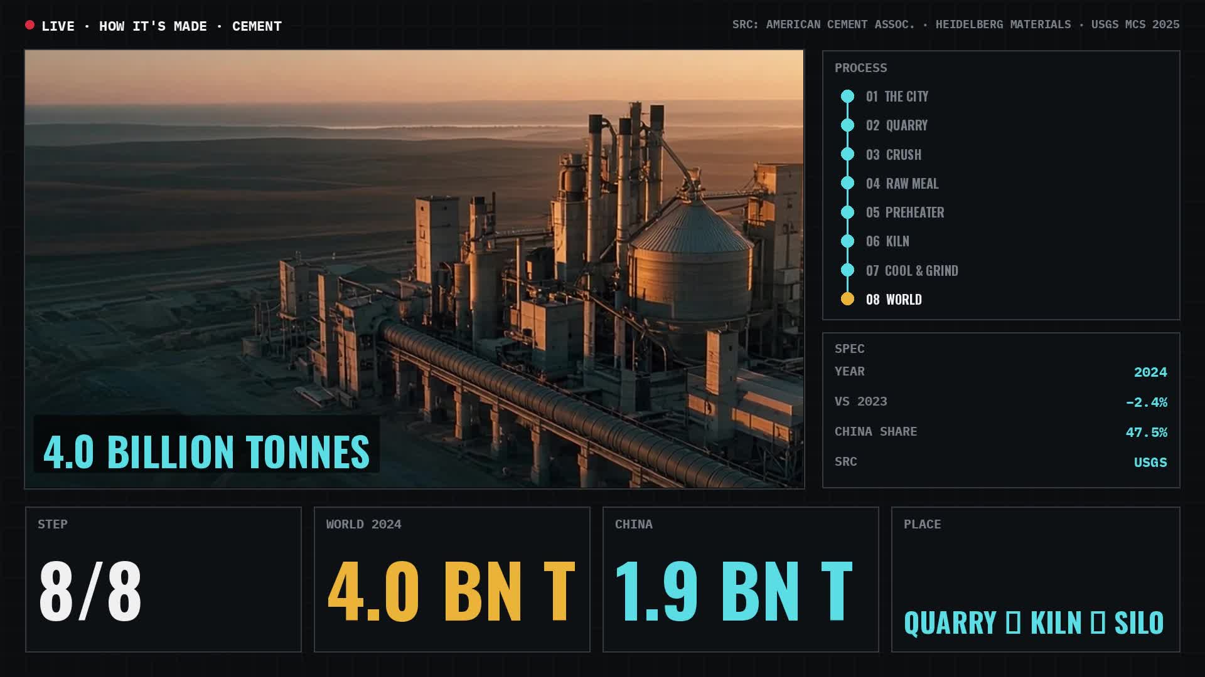Click the PLACE card 'QUARRY KILN SILO' text
The image size is (1205, 677).
click(1034, 622)
